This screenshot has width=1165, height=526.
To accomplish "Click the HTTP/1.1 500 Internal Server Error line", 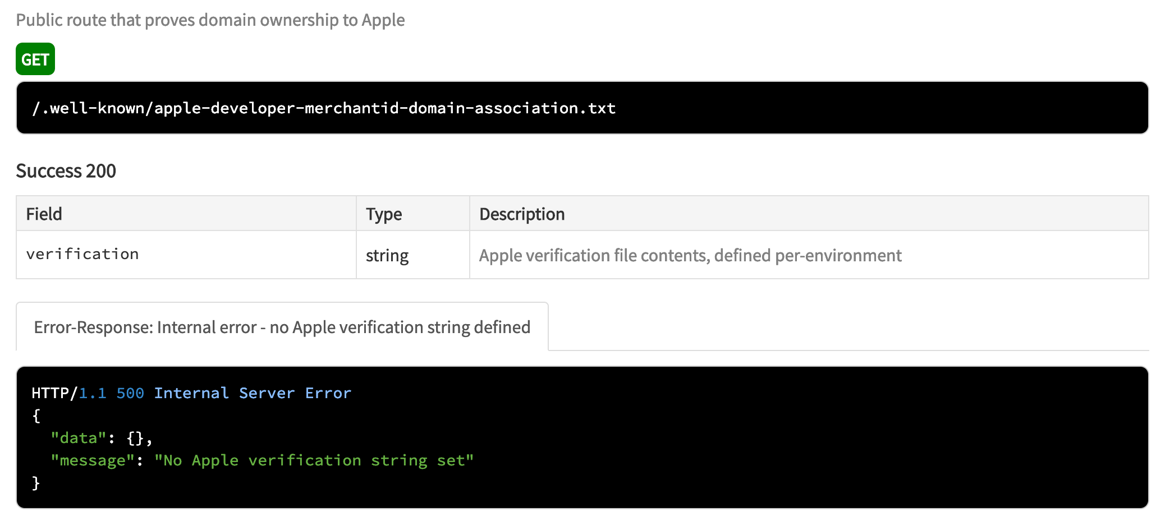I will point(191,393).
